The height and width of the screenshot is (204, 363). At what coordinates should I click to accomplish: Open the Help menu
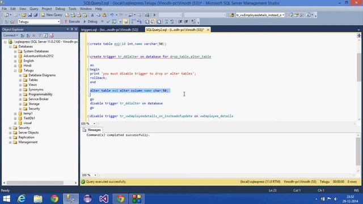99,9
